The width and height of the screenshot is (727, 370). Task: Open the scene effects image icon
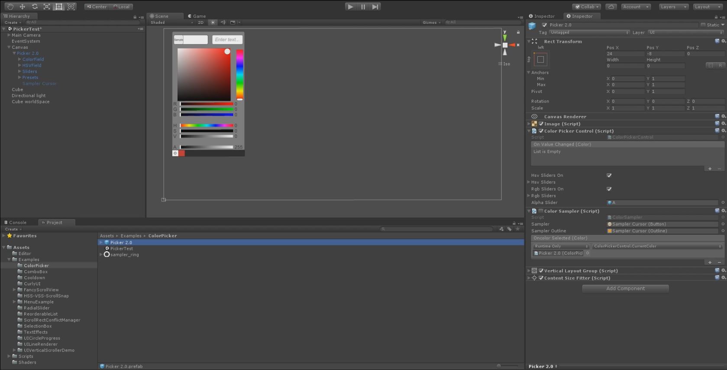[x=233, y=22]
